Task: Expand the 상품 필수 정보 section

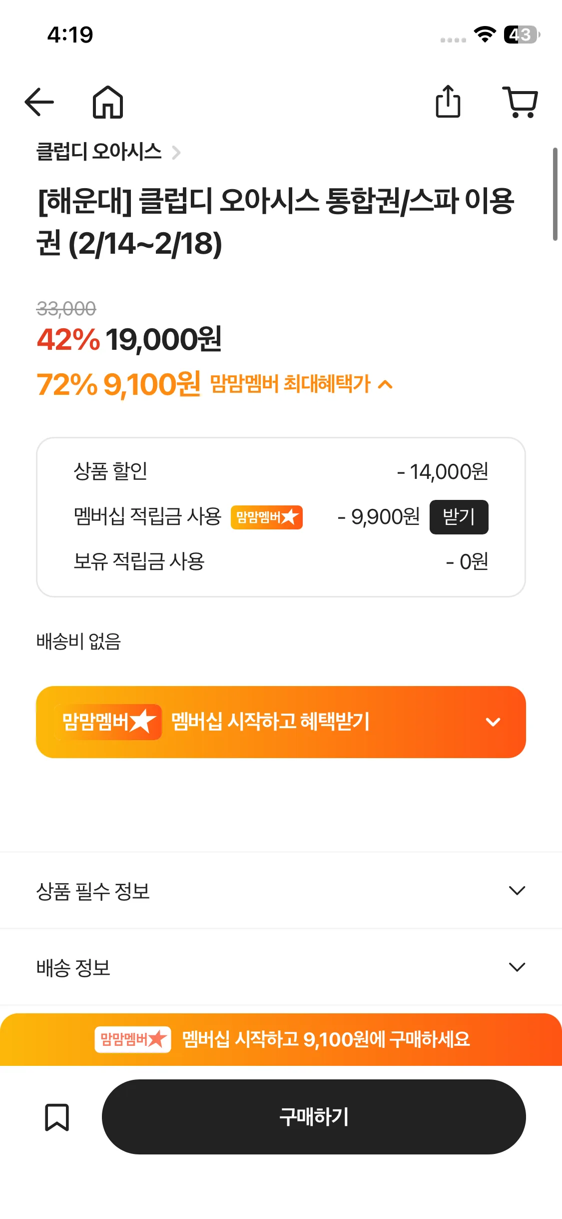Action: [517, 891]
